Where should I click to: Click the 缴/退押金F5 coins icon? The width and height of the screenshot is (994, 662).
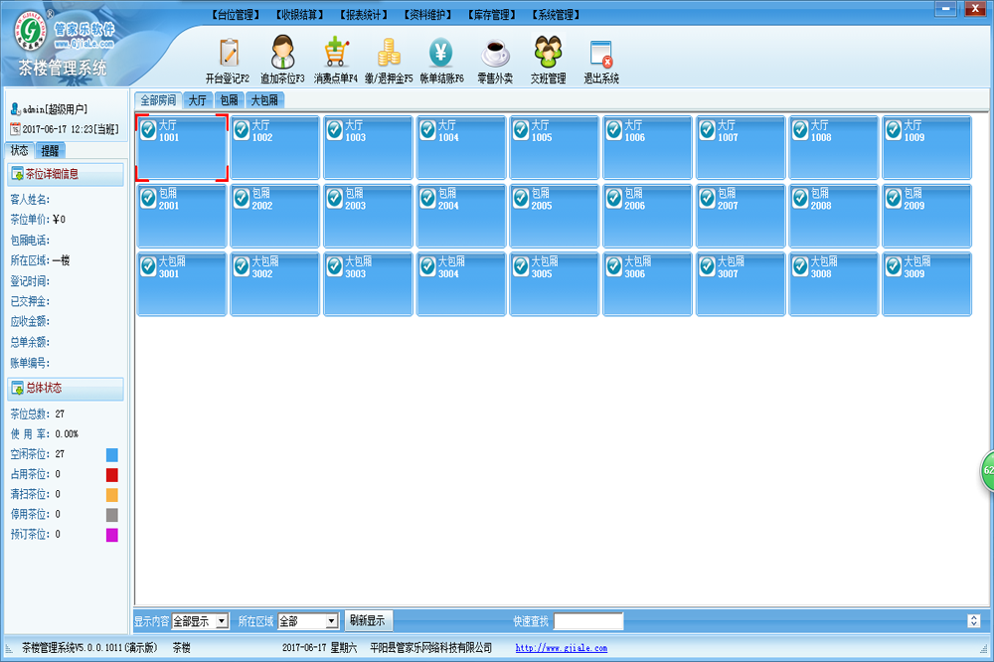389,52
